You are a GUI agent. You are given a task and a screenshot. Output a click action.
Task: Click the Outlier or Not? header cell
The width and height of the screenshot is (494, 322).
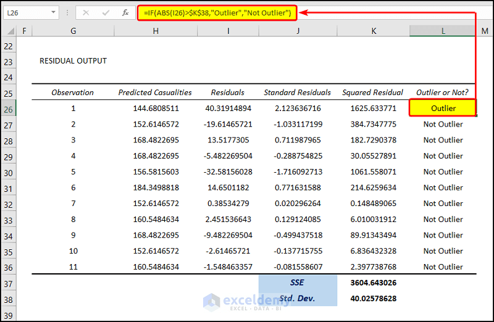coord(442,93)
